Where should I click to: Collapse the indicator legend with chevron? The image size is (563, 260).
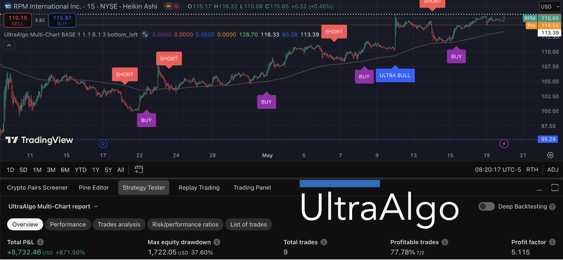click(x=9, y=45)
